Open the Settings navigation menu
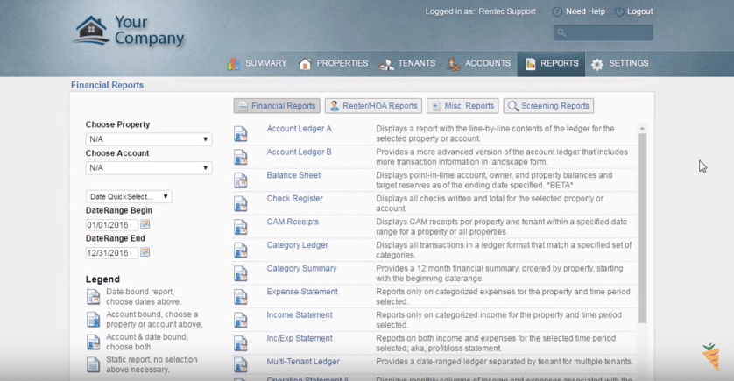This screenshot has width=734, height=381. click(620, 64)
